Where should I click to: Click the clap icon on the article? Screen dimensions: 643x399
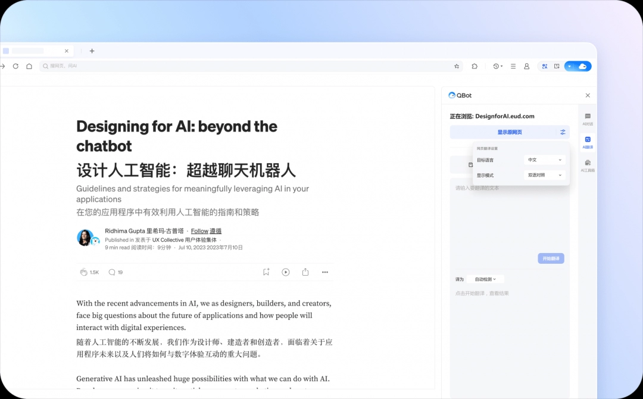83,272
